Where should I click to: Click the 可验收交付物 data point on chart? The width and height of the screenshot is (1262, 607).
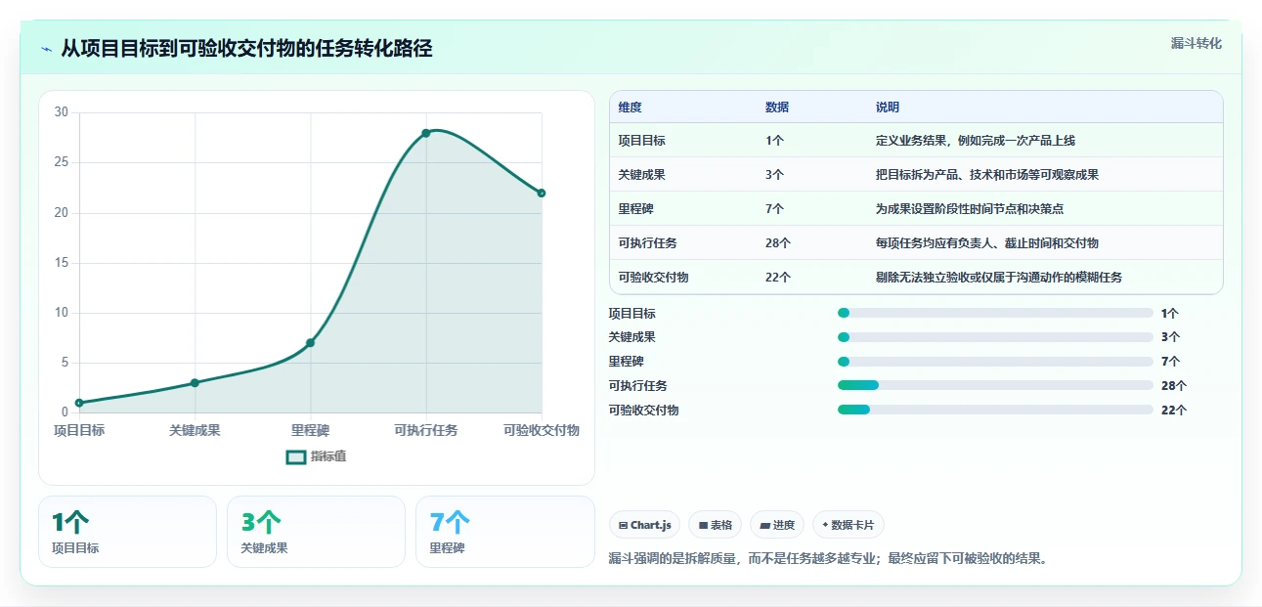[542, 193]
